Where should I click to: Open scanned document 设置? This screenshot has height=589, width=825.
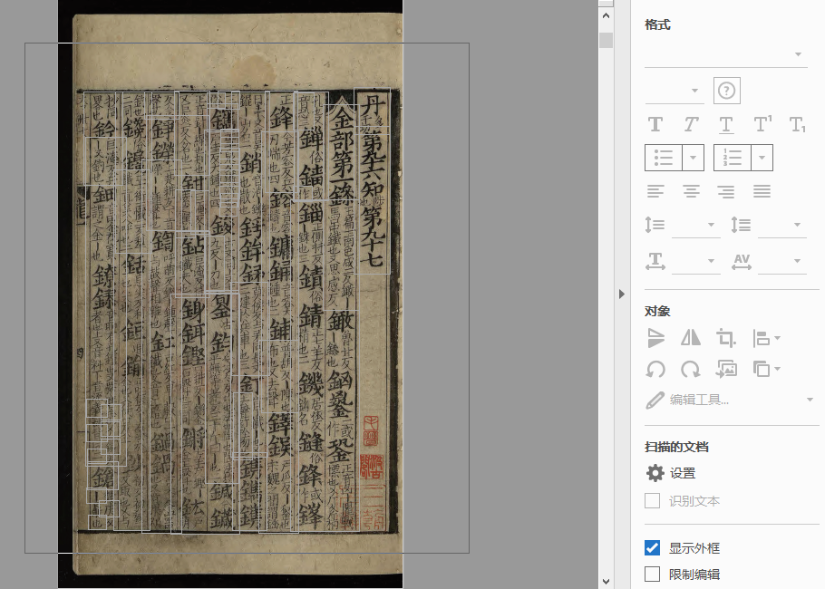[671, 473]
